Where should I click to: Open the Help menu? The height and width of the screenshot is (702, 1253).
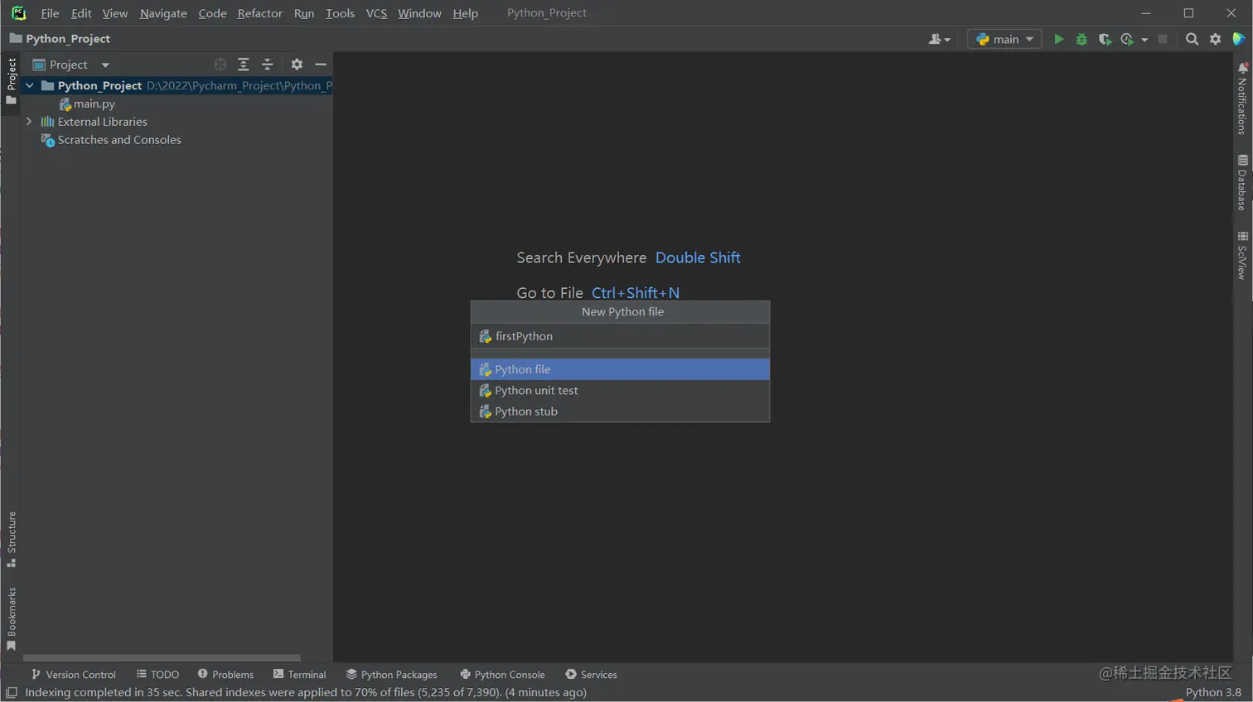tap(465, 13)
